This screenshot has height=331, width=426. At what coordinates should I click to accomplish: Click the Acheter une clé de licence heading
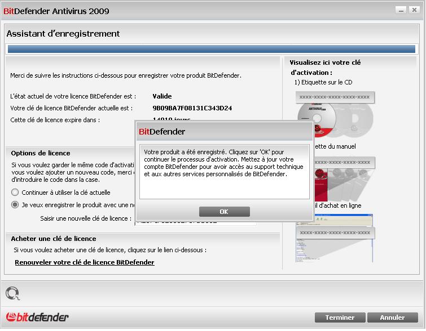54,239
